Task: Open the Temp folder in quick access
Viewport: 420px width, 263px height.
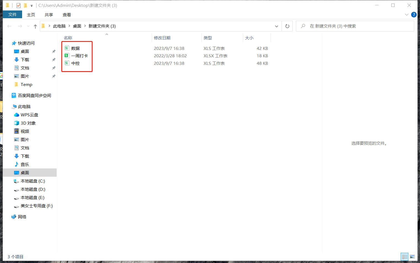Action: [27, 84]
